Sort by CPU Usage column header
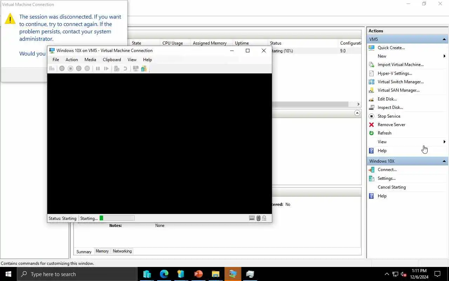The height and width of the screenshot is (281, 449). point(175,43)
